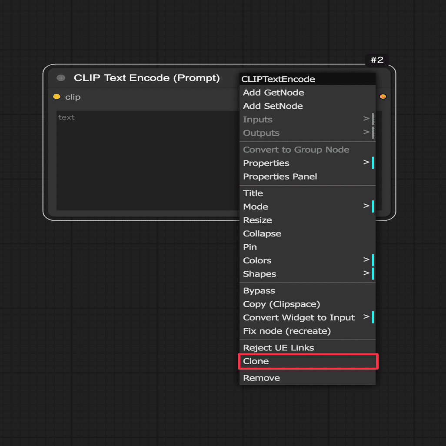The width and height of the screenshot is (446, 446).
Task: Click the orange output connector on the node's right edge
Action: coord(383,97)
